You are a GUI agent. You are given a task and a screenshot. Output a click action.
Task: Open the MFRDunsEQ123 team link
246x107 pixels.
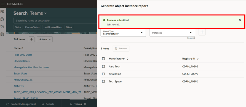(23, 80)
